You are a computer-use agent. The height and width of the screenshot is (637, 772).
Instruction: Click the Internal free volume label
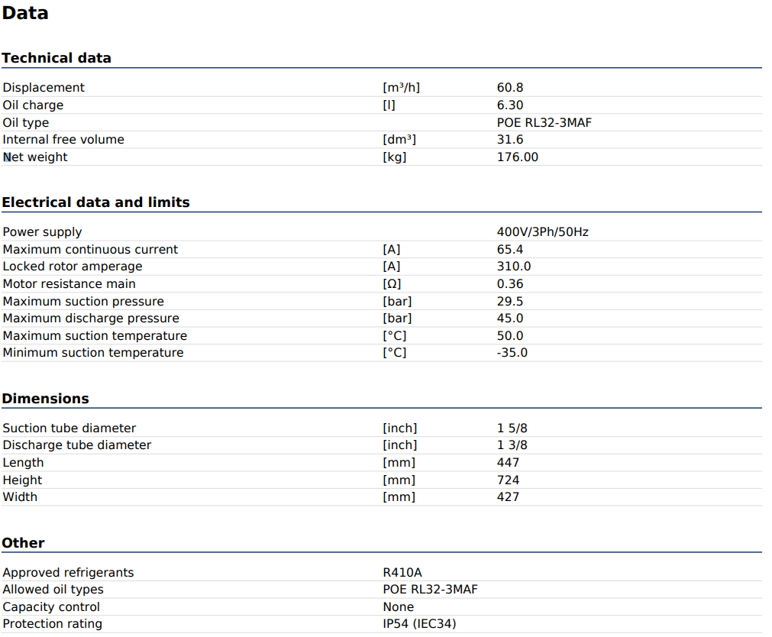[63, 140]
